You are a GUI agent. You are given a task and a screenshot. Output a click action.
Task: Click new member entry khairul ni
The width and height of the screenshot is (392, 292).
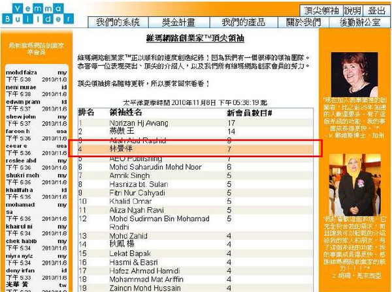pyautogui.click(x=19, y=226)
